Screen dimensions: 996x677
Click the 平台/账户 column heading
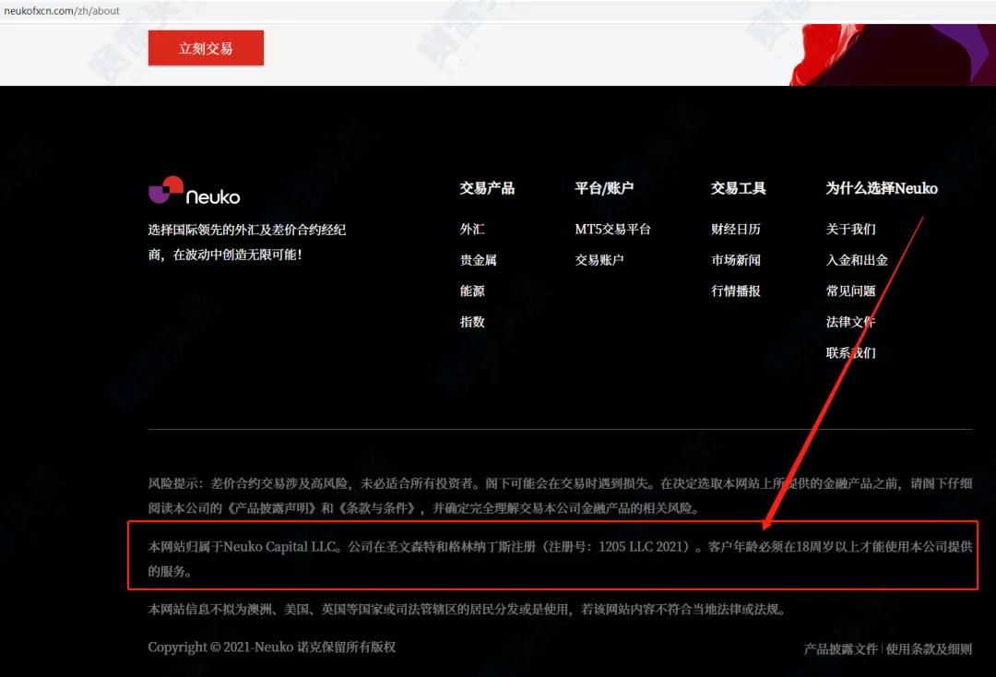604,188
